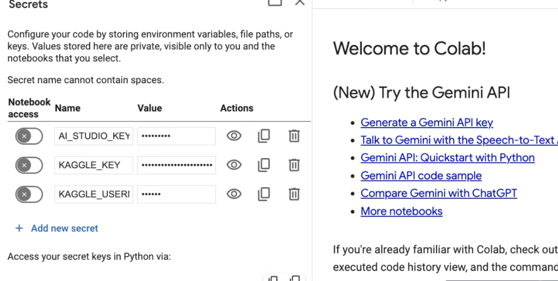Delete the KAGGLE_USERNAME secret
Screen dimensions: 558x281
(x=294, y=194)
